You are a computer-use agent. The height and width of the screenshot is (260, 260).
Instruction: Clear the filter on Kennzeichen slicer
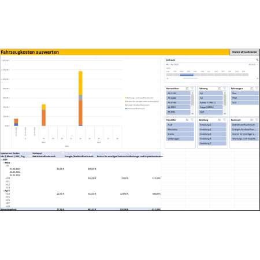click(x=192, y=88)
